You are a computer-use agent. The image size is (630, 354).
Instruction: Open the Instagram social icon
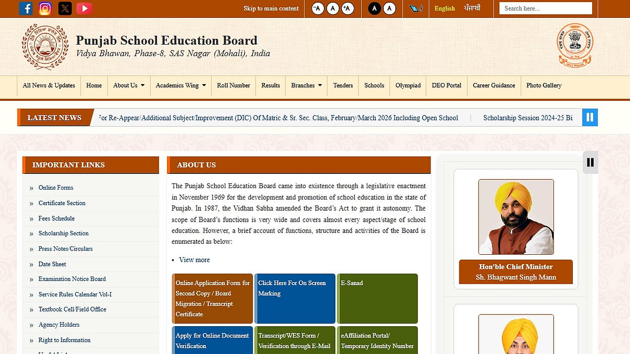(45, 8)
